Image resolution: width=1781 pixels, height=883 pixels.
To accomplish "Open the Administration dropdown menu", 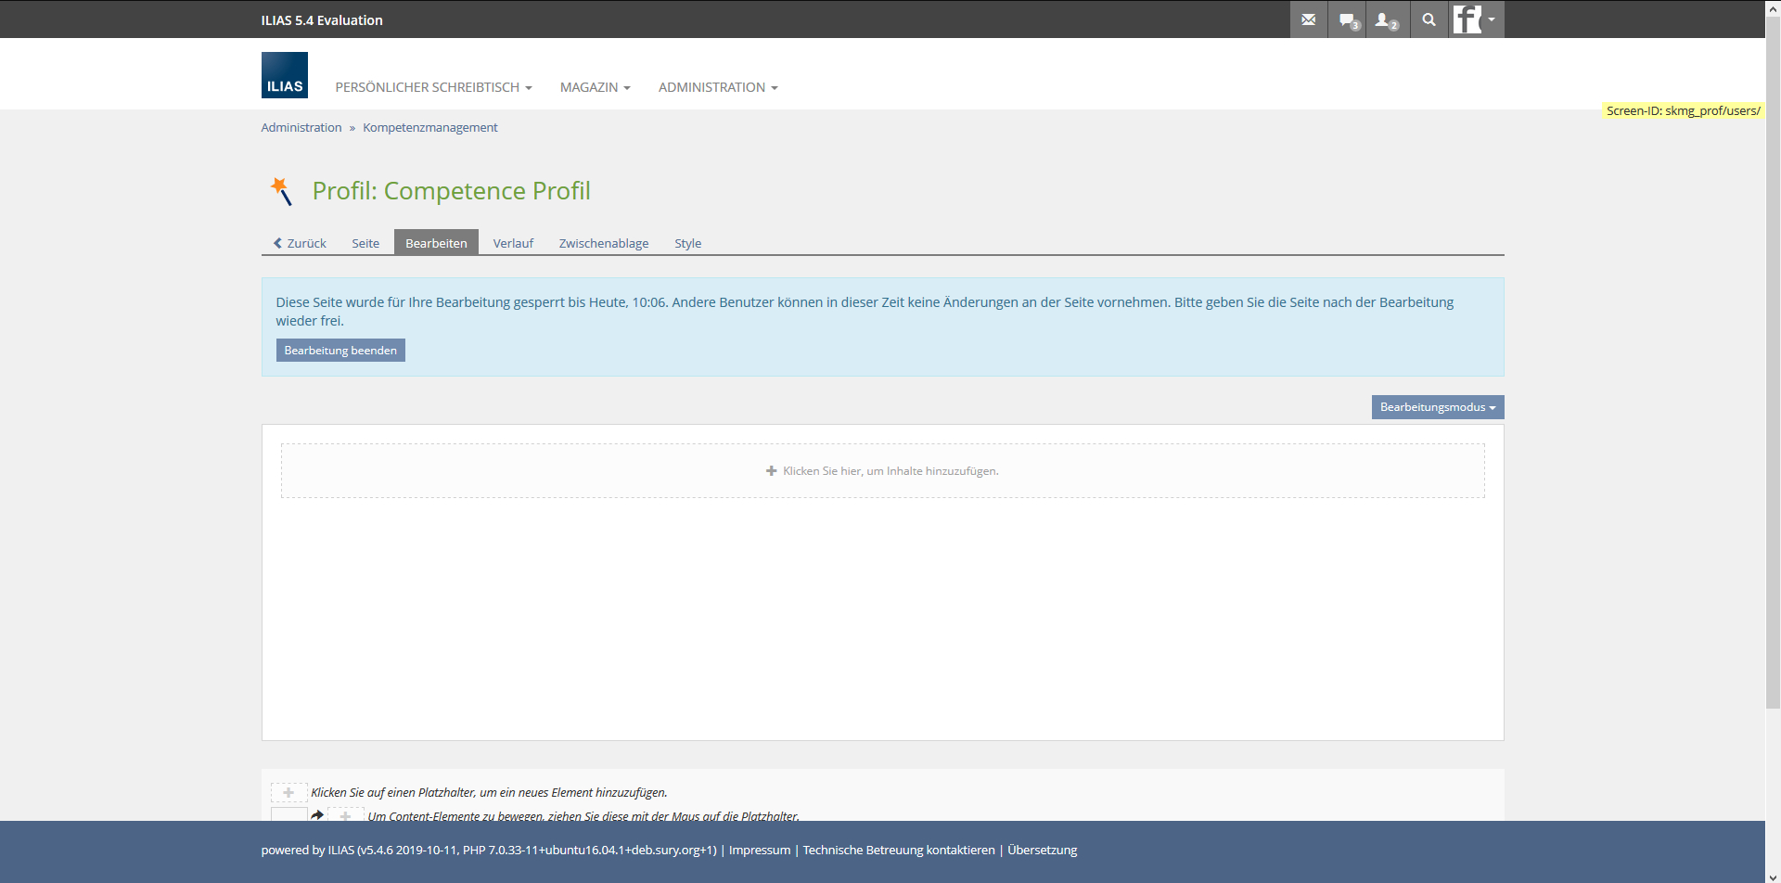I will pyautogui.click(x=718, y=87).
